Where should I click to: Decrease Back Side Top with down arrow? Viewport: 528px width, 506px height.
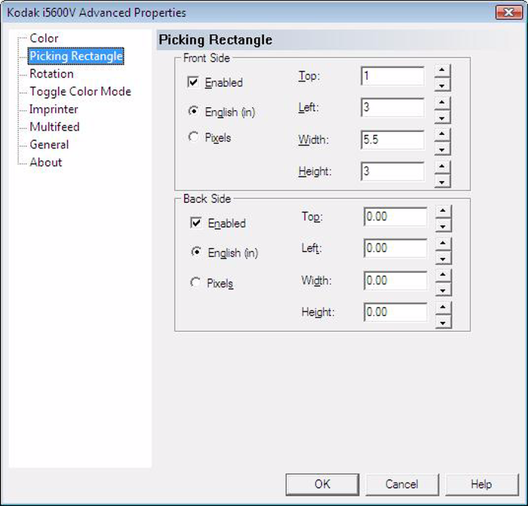444,226
